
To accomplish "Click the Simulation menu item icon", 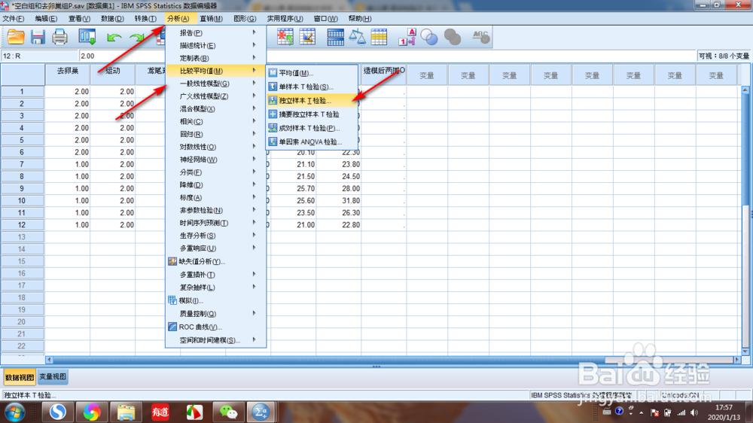I will (172, 300).
